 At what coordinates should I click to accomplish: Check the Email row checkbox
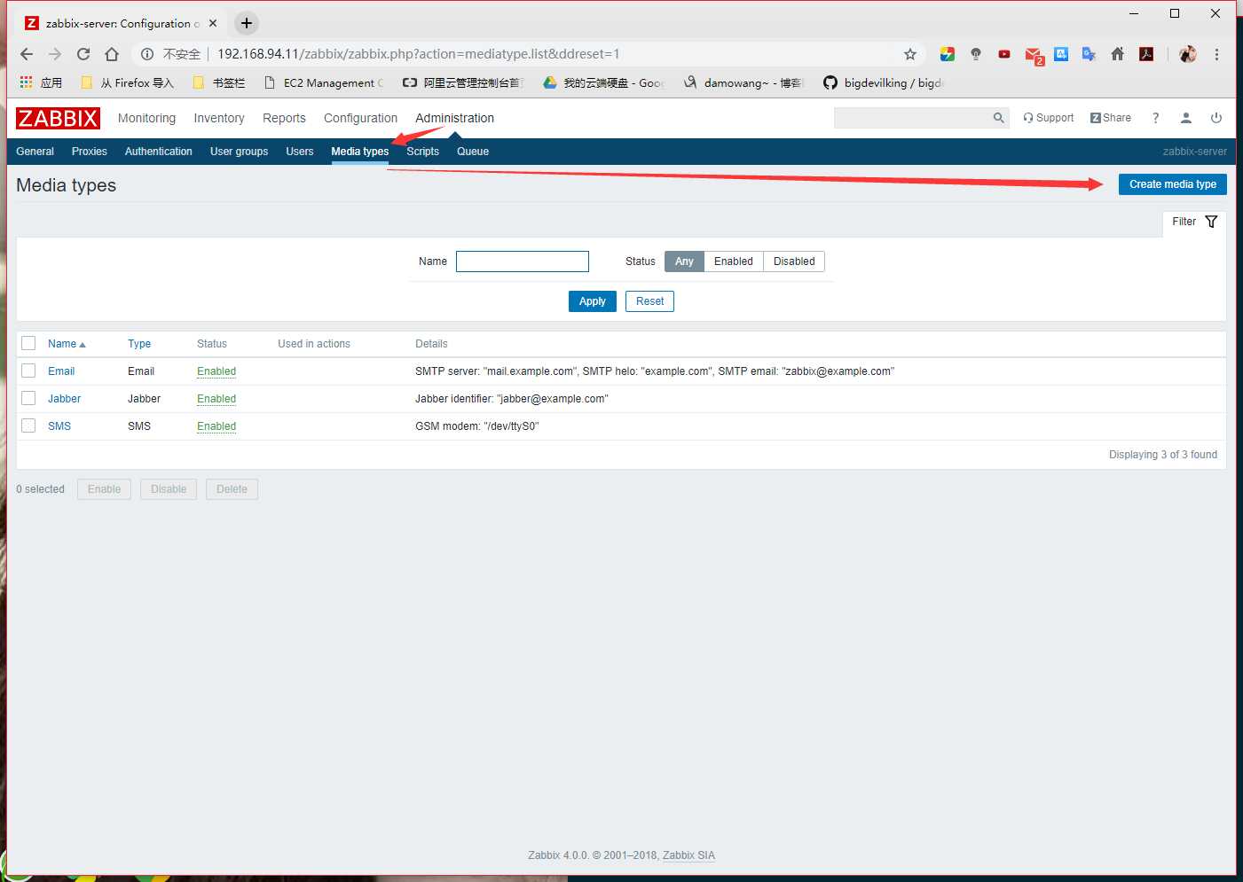(28, 371)
